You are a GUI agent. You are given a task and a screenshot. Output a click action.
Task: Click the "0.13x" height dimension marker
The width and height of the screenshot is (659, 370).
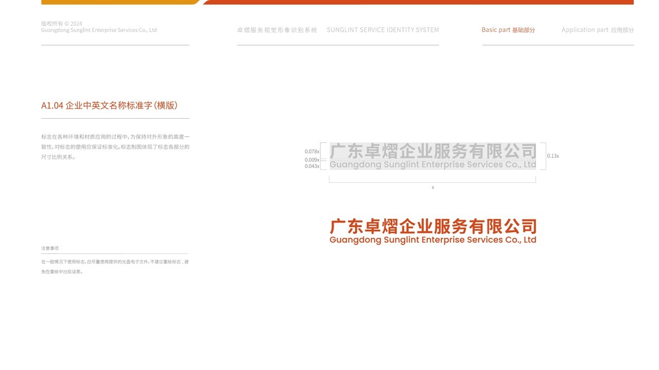(x=553, y=155)
